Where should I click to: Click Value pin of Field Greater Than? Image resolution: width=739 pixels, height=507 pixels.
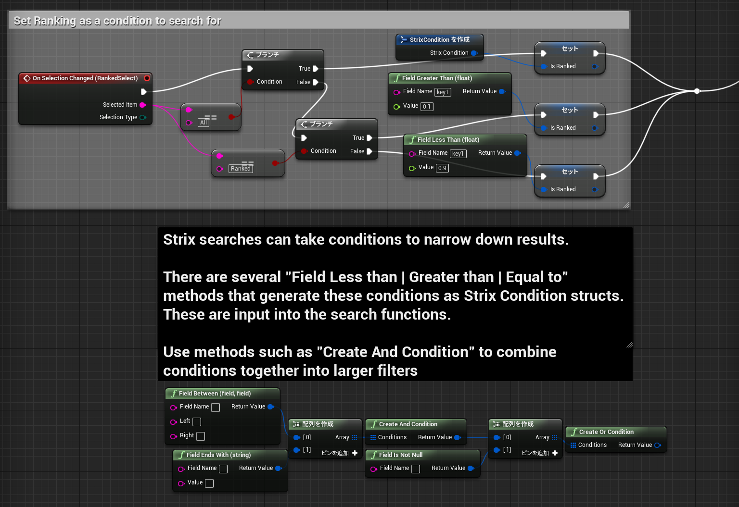tap(397, 107)
